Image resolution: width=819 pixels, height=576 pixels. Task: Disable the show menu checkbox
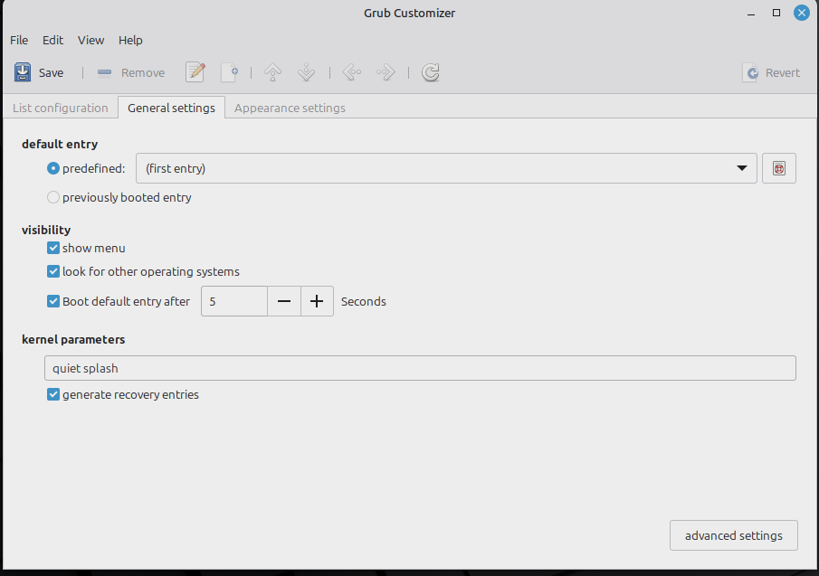[53, 248]
